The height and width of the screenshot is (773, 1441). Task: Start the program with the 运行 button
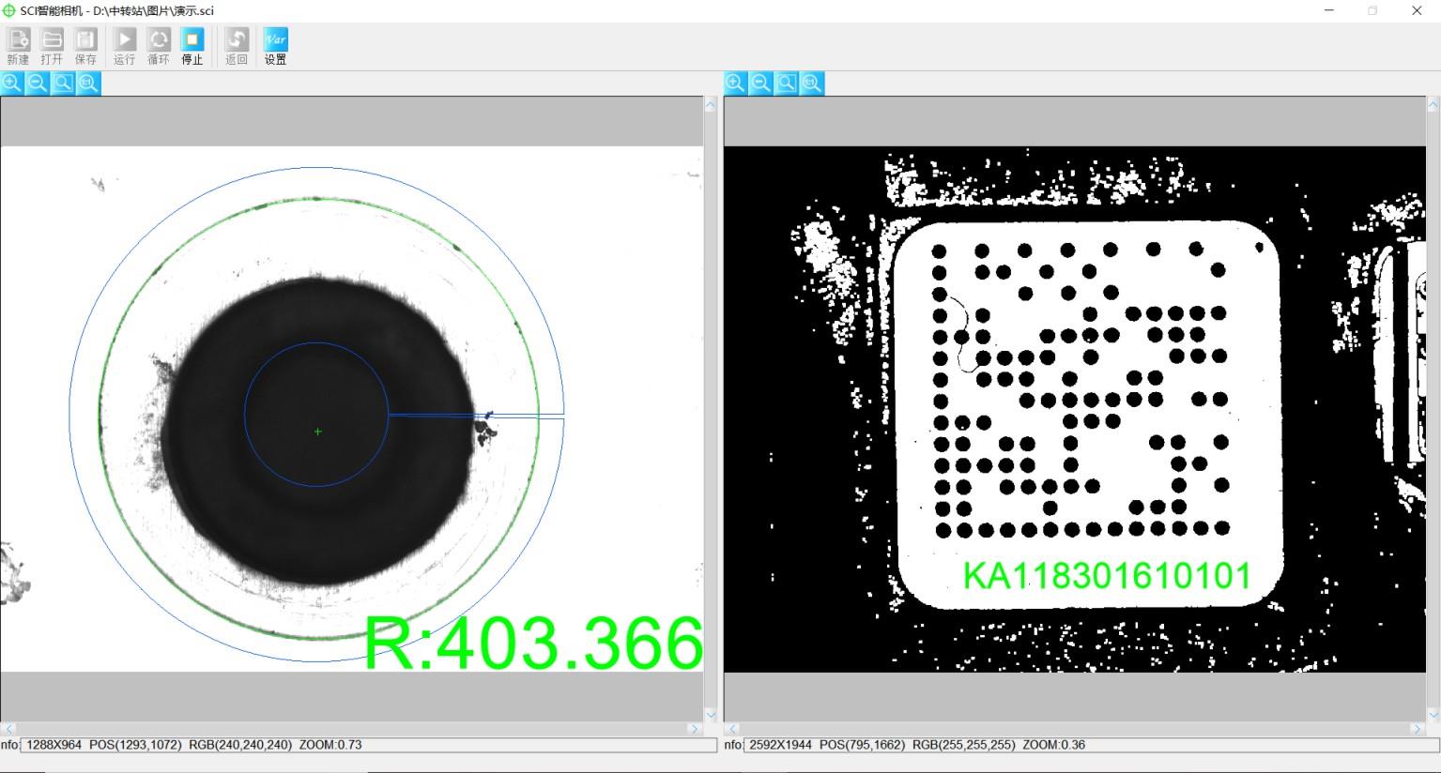125,45
